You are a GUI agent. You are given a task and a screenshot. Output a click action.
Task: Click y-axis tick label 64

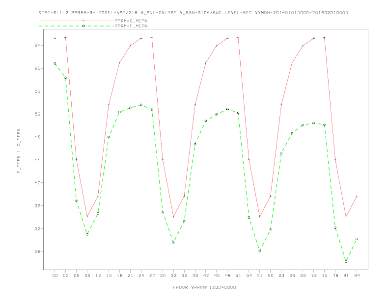click(37, 45)
